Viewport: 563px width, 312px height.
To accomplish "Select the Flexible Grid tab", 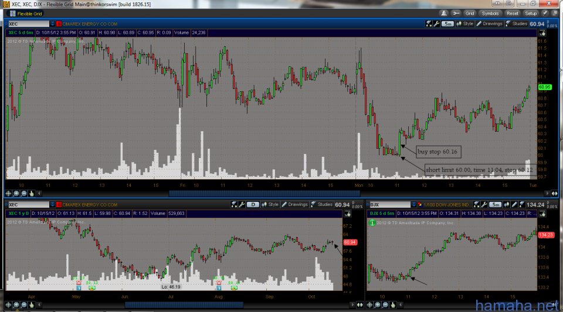I will (x=26, y=13).
